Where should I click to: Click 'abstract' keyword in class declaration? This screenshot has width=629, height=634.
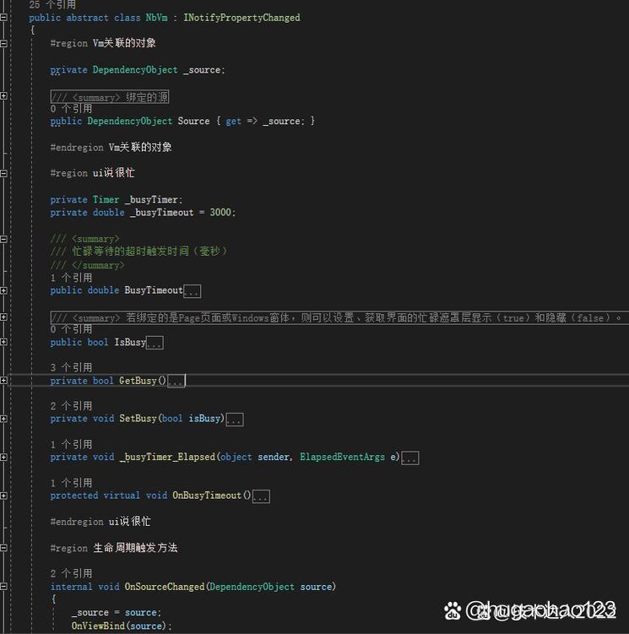point(87,18)
